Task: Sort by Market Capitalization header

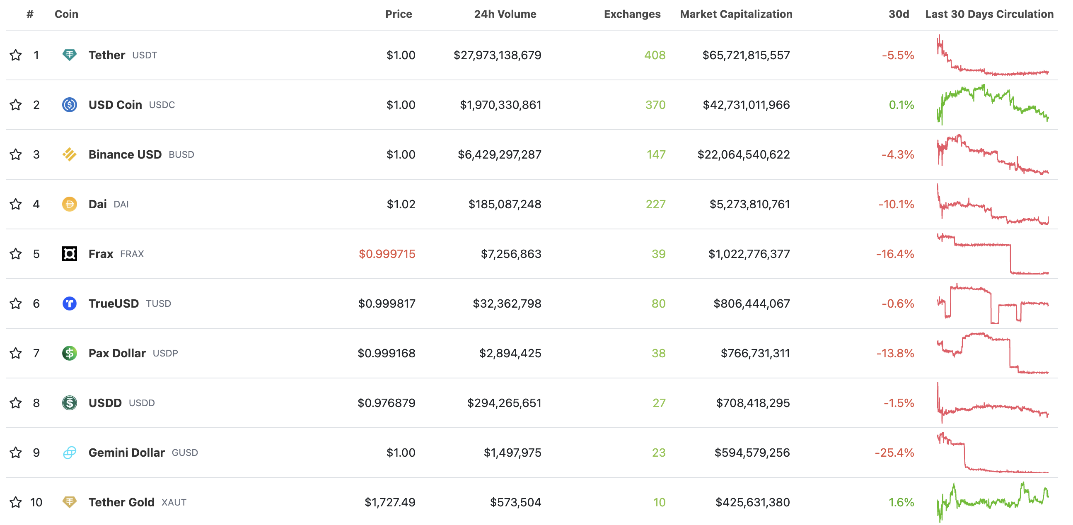Action: 737,14
